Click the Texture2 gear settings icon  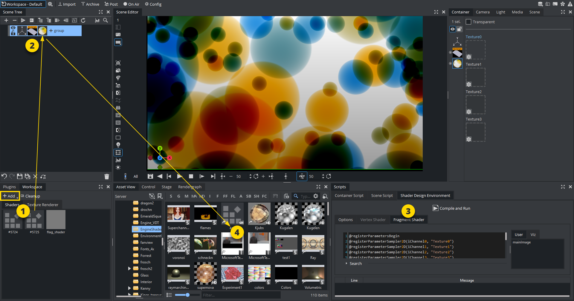469,112
